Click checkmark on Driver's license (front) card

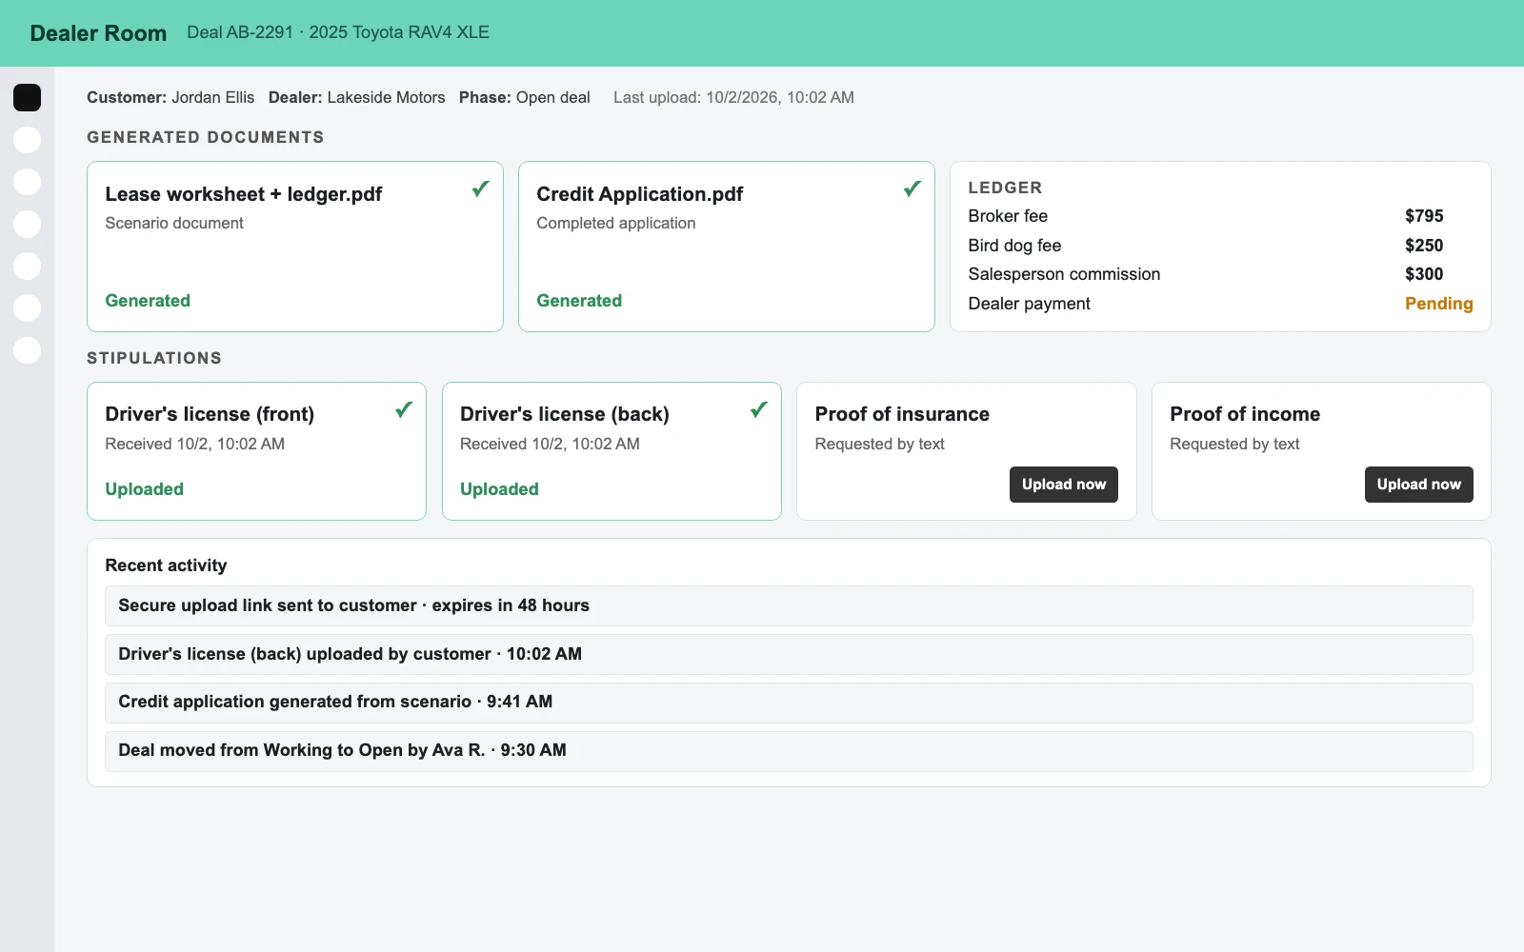404,409
